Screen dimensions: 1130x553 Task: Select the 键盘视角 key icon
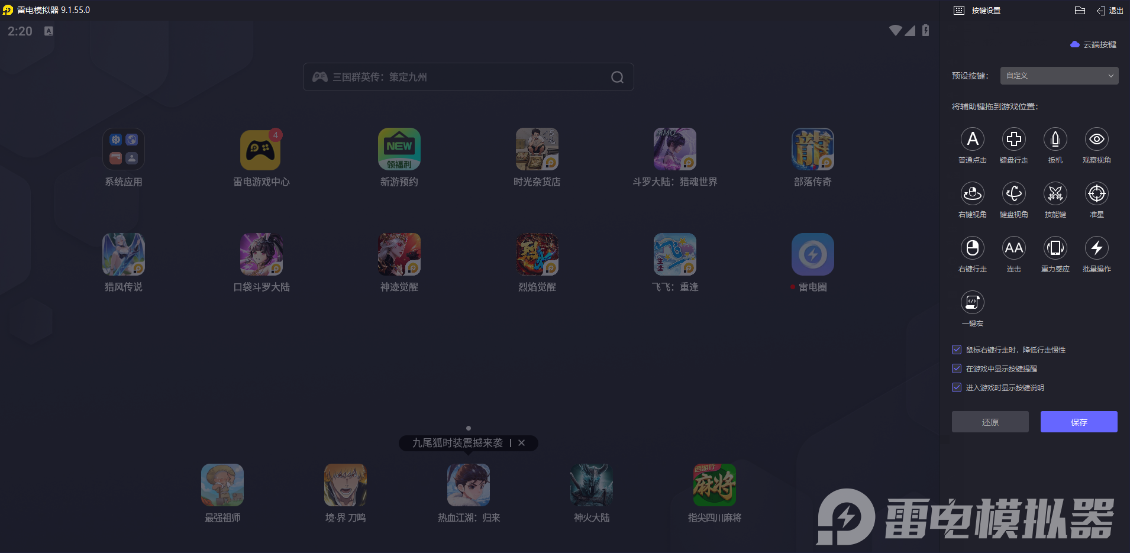(1014, 193)
